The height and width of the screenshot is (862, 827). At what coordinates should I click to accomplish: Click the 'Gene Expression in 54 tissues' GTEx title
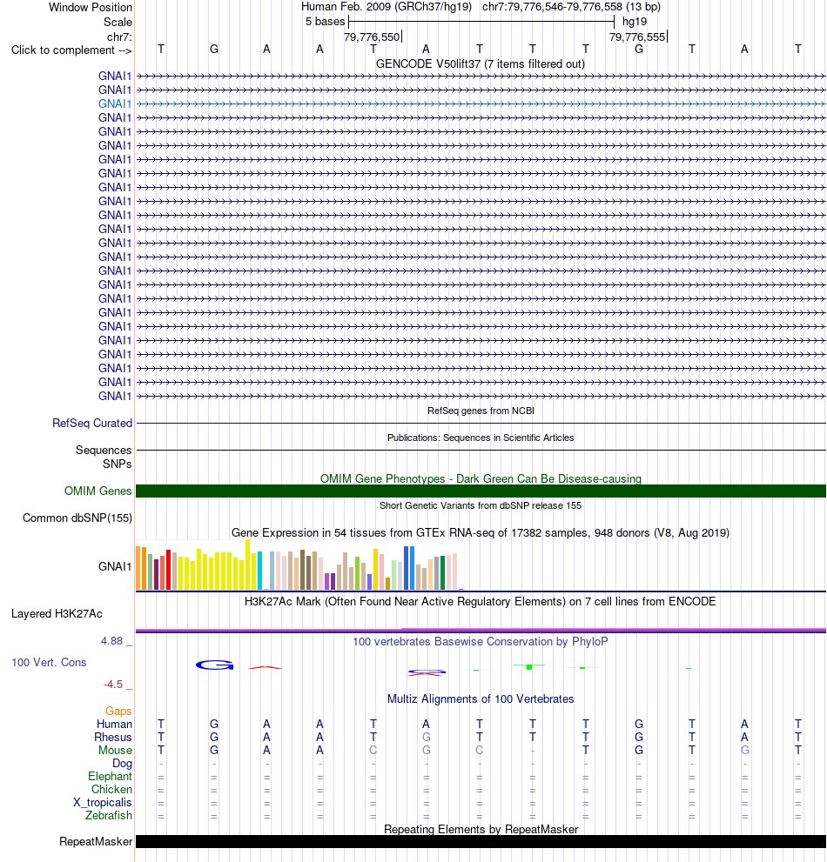click(x=481, y=532)
